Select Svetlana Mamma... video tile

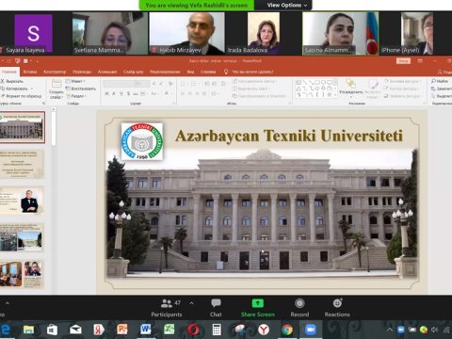110,33
